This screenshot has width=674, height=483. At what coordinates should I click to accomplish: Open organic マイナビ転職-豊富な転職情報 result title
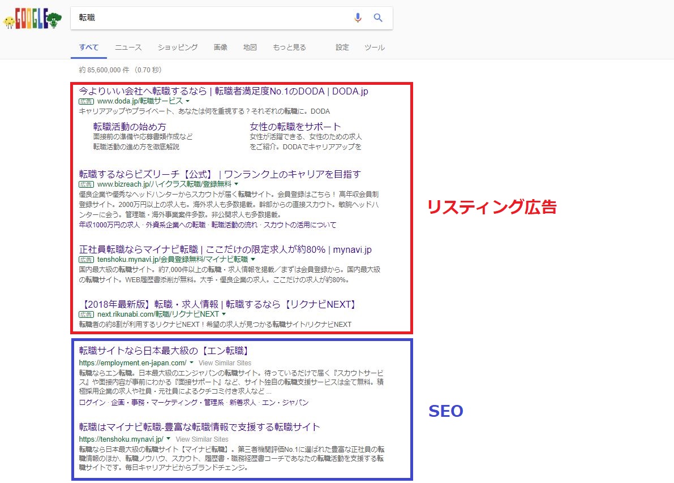[199, 426]
